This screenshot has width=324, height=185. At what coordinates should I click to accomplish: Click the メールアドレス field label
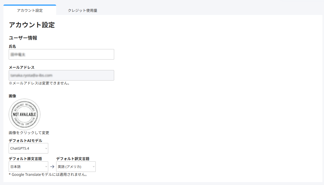pos(22,67)
